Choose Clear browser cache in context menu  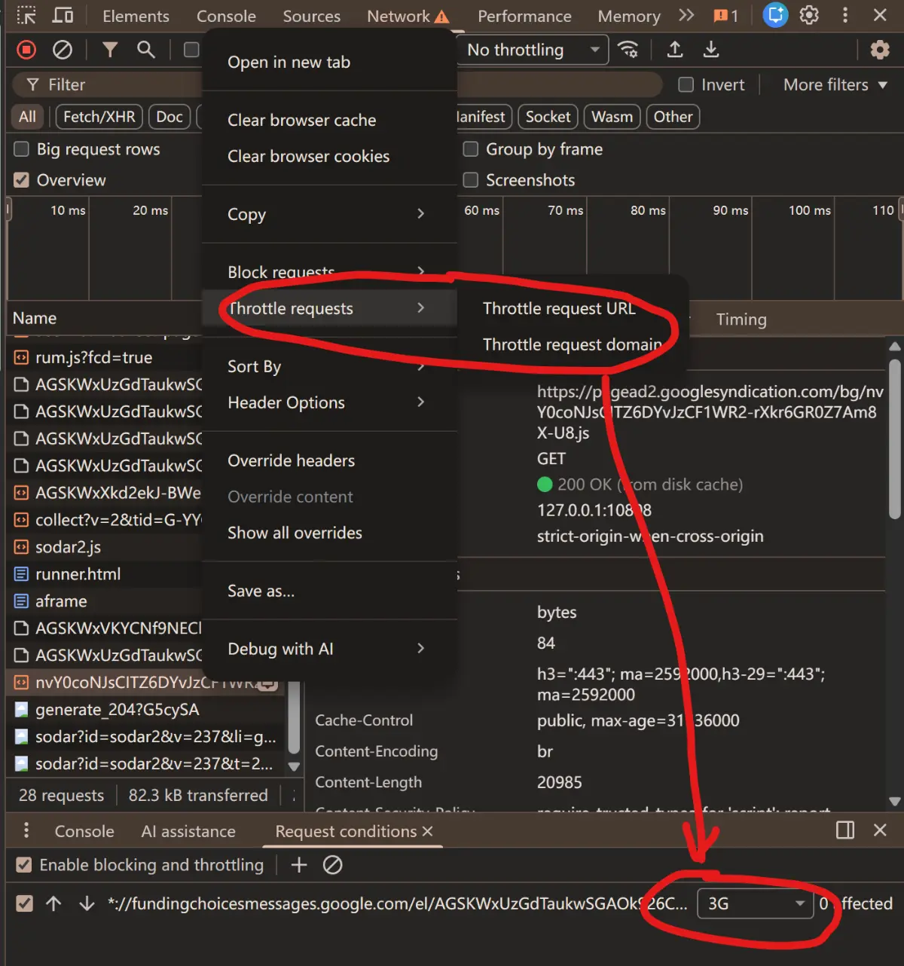tap(301, 121)
